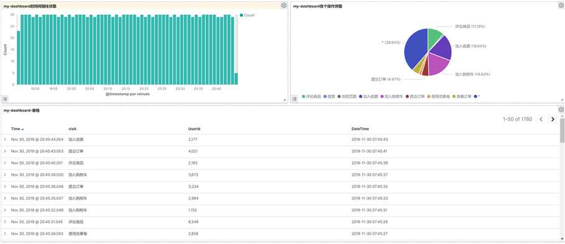Viewport: 565px width, 244px height.
Task: Click the DateTime value 2019-11-30 07:45:41
Action: click(370, 151)
